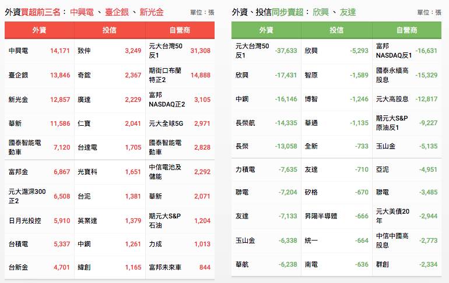Screen dimensions: 449x283
Task: Click value -7,133 for 友達
Action: click(x=288, y=216)
